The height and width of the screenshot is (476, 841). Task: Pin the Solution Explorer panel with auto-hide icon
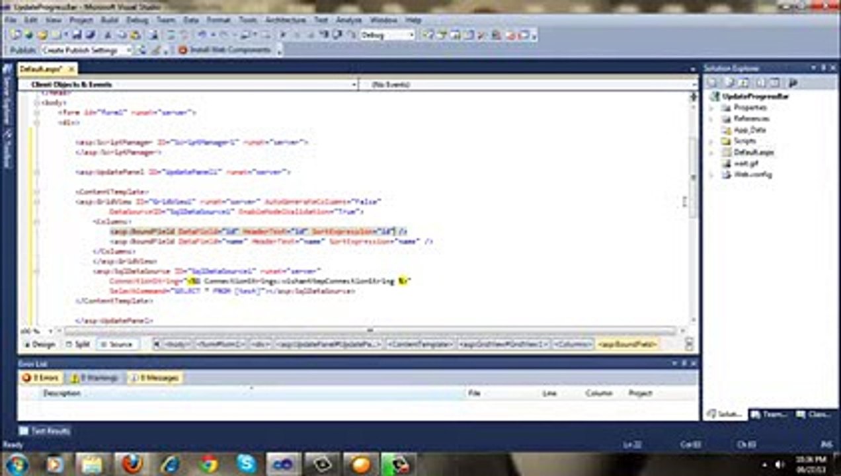(824, 68)
